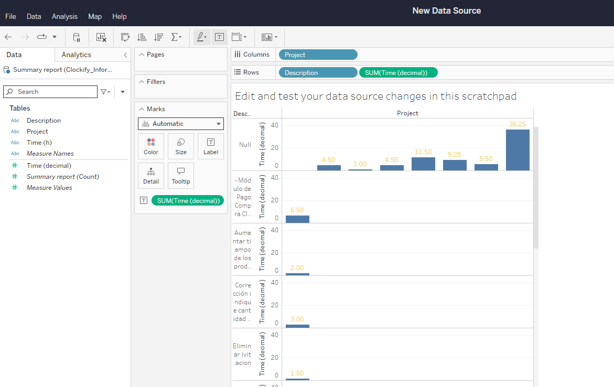Toggle show mark labels in the toolbar
The image size is (614, 387).
[x=219, y=37]
